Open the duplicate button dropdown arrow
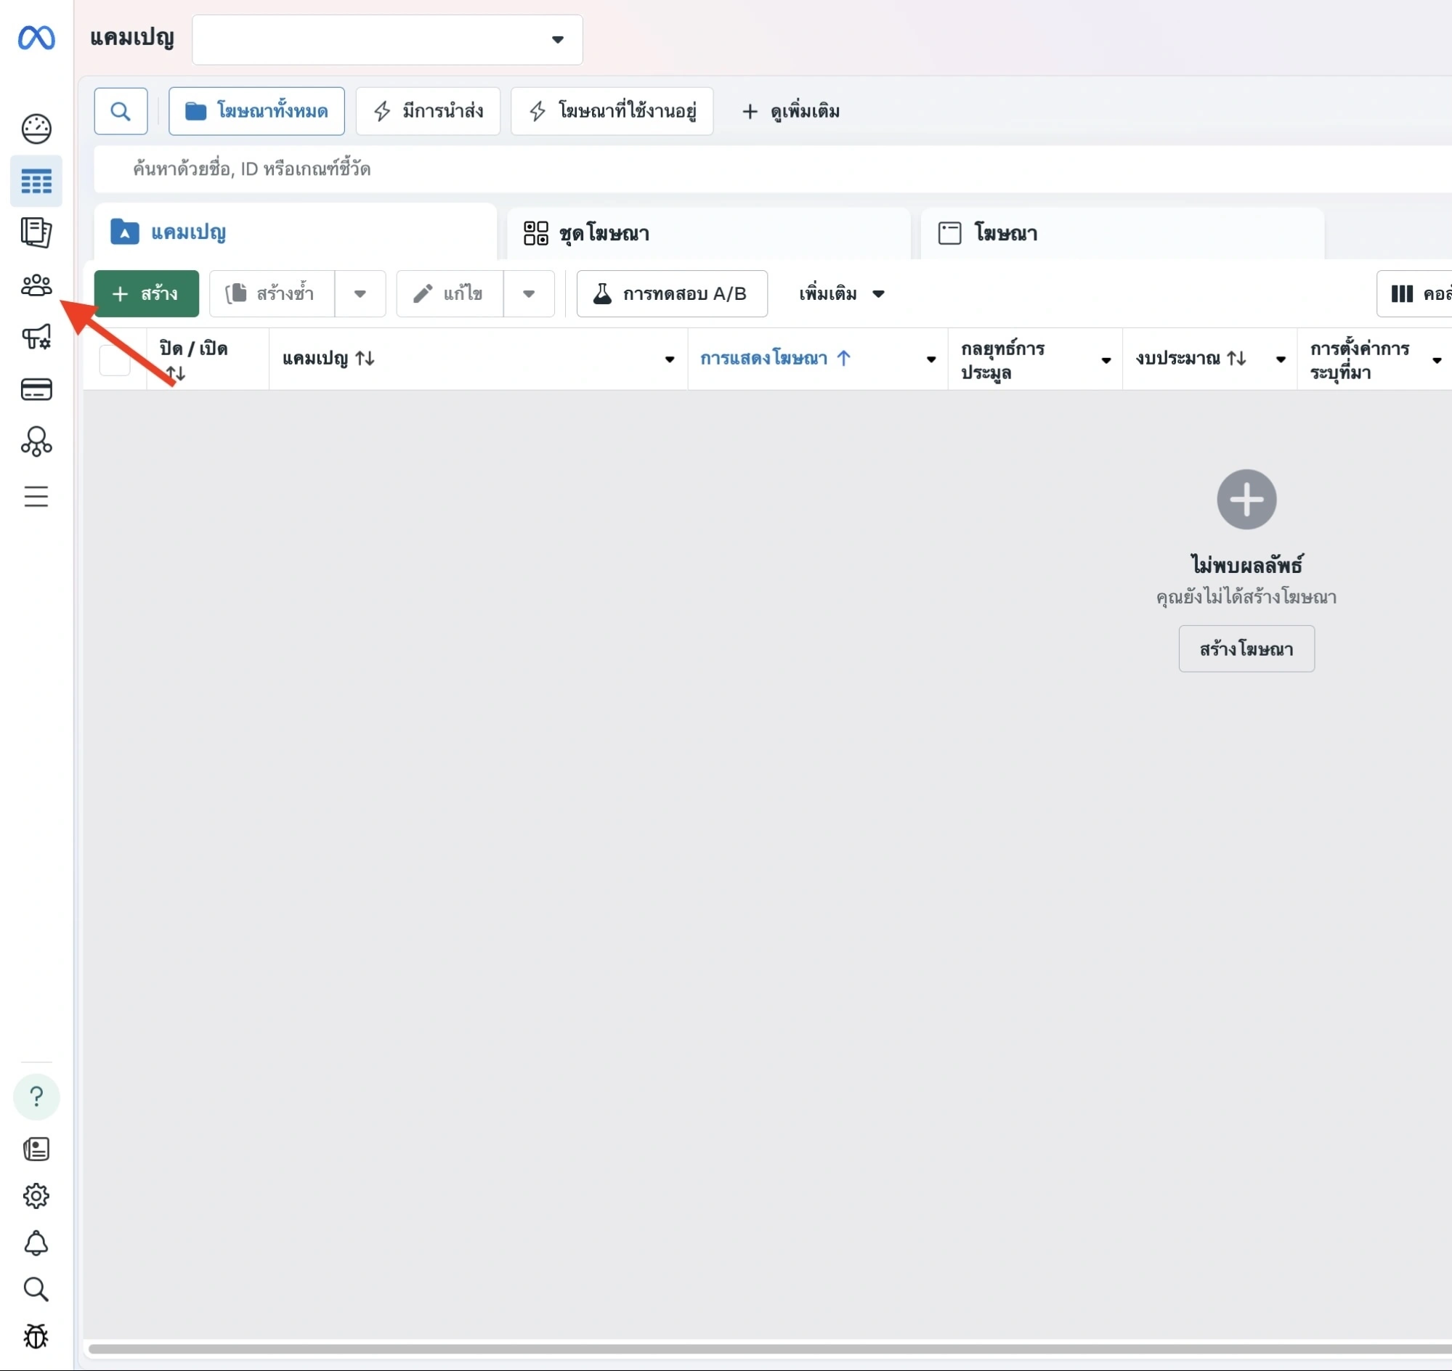Image resolution: width=1452 pixels, height=1371 pixels. coord(360,294)
